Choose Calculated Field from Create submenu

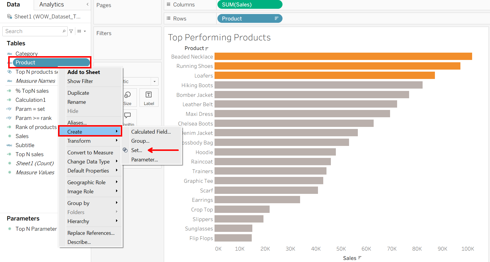pos(151,132)
